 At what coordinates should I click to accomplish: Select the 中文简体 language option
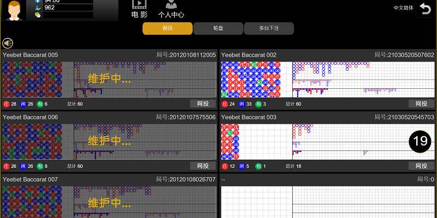click(403, 8)
